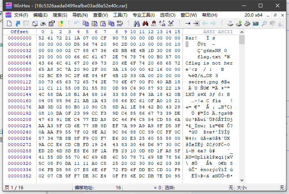Click the Replace hex values icon
Screen dimensions: 289x194
tap(171, 24)
